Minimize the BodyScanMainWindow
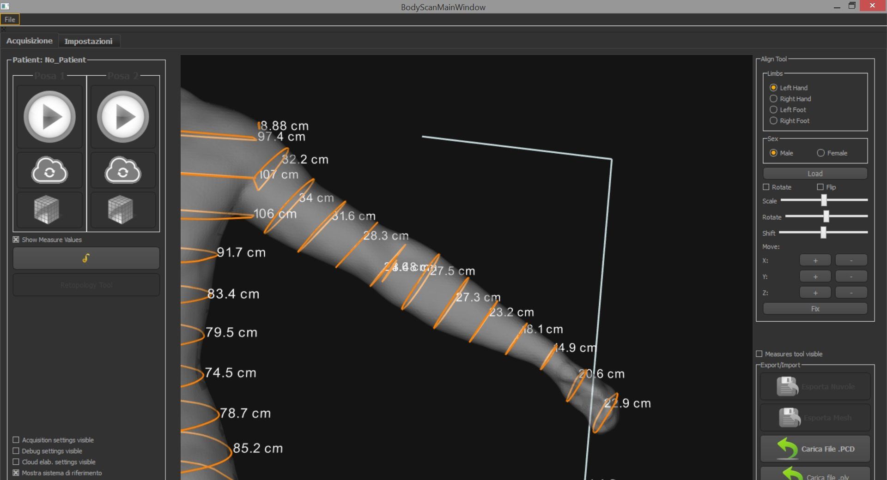The width and height of the screenshot is (887, 480). coord(837,7)
